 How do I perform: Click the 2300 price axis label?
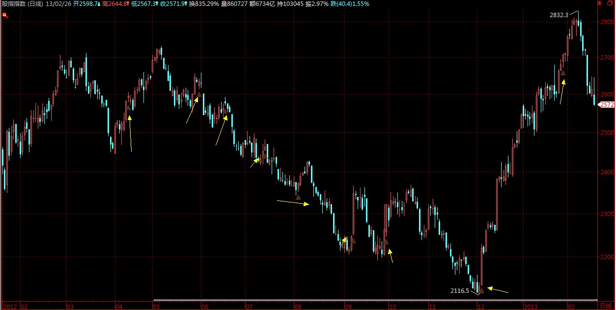[x=608, y=214]
